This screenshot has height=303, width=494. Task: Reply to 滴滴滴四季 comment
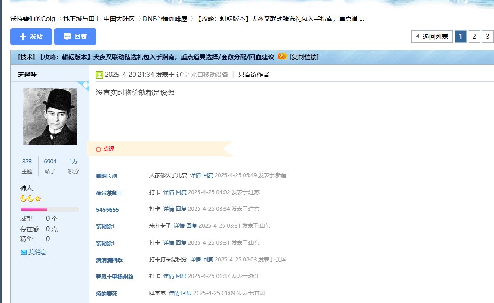[208, 260]
